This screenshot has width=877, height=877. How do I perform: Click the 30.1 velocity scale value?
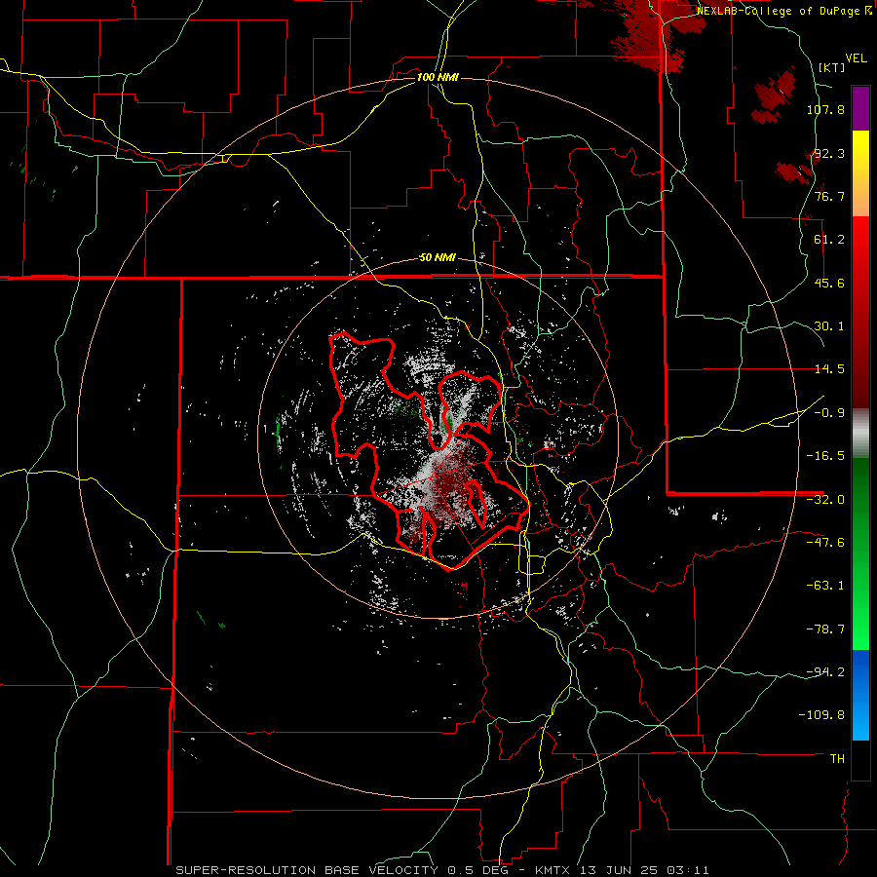[x=829, y=326]
